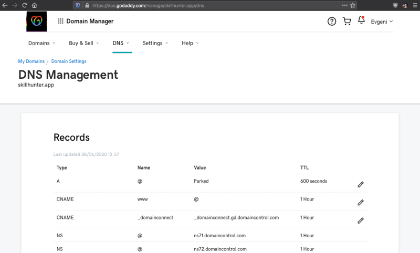
Task: Open the page actions three-dot menu
Action: 344,5
